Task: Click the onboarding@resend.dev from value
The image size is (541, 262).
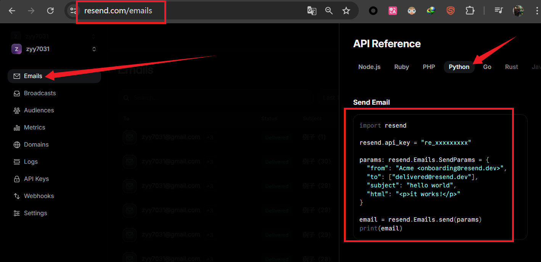Action: (x=460, y=168)
